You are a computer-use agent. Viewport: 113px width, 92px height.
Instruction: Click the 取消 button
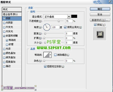pyautogui.click(x=100, y=15)
